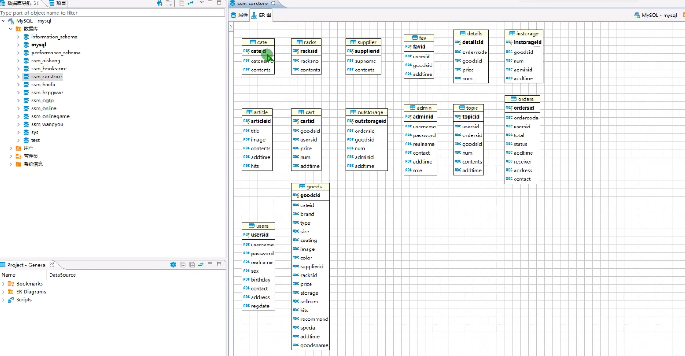
Task: Expand the 系统信息 node
Action: pyautogui.click(x=11, y=164)
